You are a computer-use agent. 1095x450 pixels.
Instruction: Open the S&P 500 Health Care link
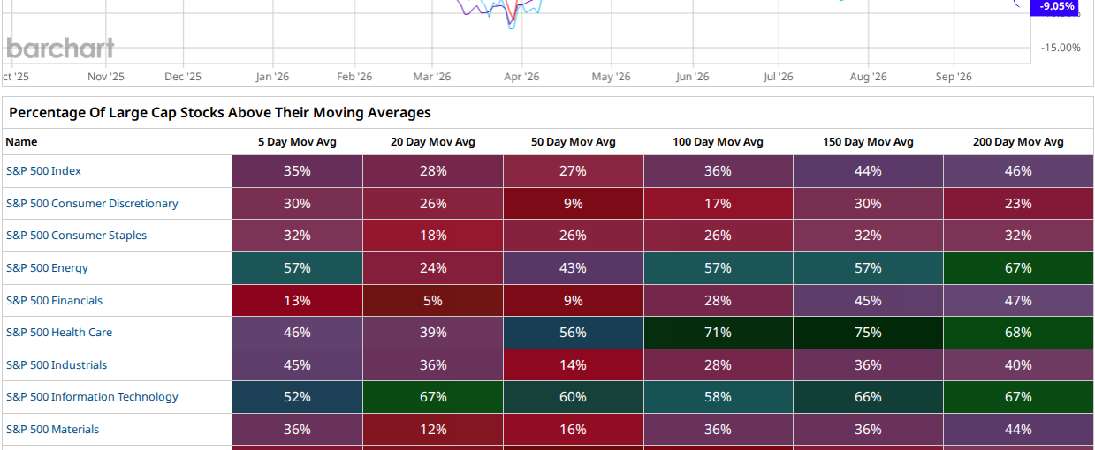coord(59,333)
